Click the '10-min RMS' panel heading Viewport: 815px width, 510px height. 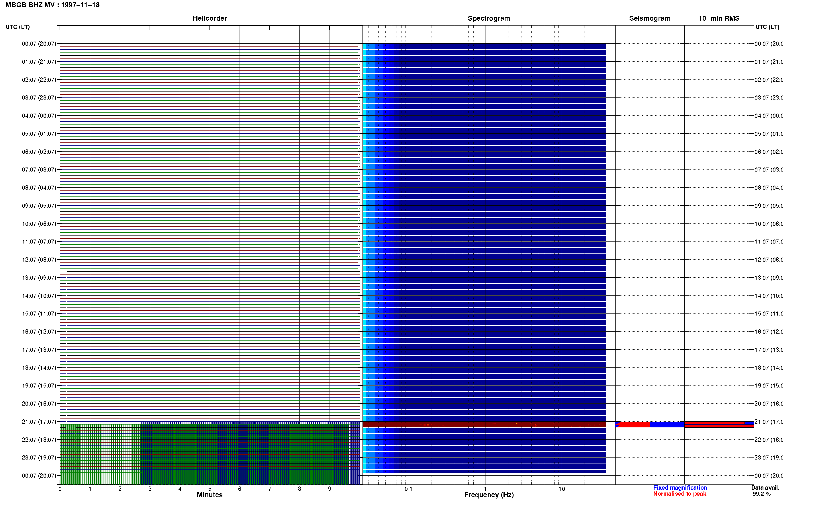(719, 19)
